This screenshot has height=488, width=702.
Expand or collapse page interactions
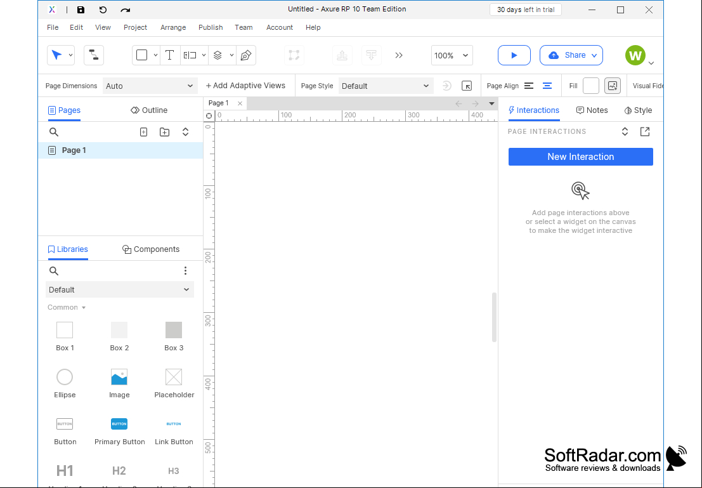(625, 132)
